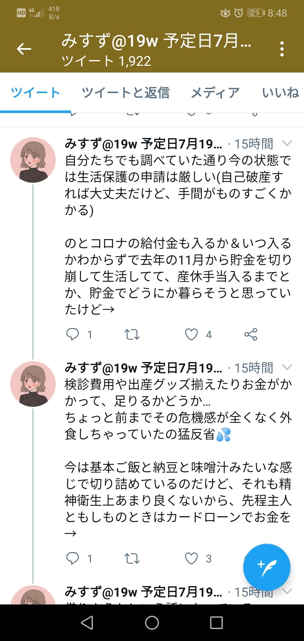The image size is (304, 641).
Task: Reply to the tweet about 生活保護
Action: (x=73, y=334)
